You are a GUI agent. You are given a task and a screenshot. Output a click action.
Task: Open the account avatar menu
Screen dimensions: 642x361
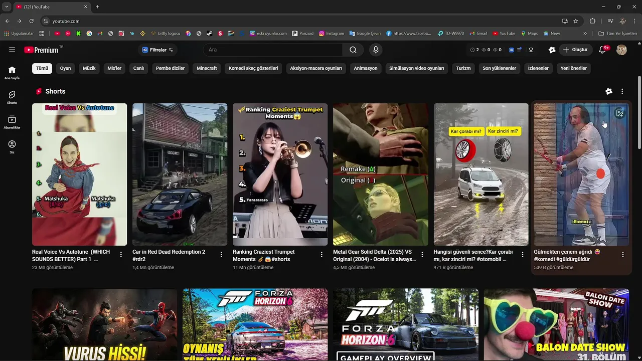click(x=621, y=50)
